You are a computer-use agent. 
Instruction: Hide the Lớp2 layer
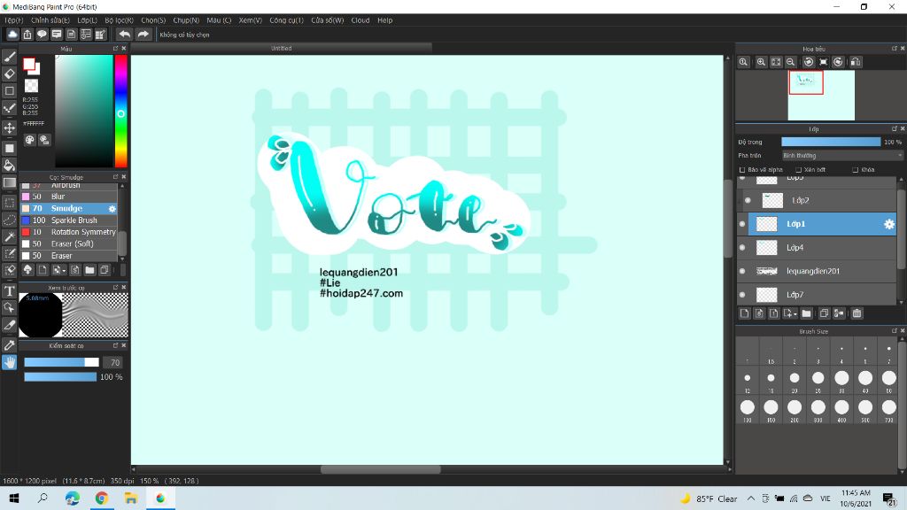pos(748,201)
